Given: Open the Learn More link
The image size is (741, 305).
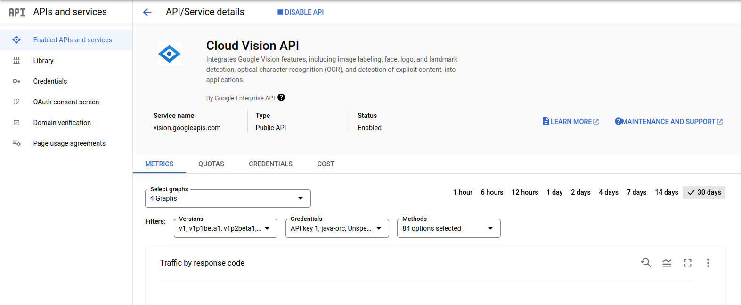Looking at the screenshot, I should point(570,122).
